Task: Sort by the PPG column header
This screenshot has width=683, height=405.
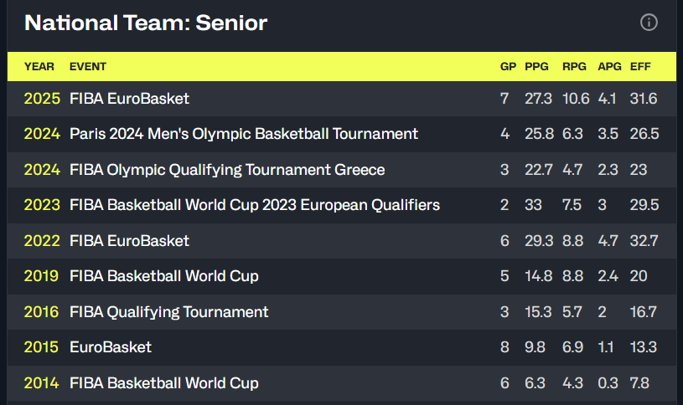Action: (x=536, y=67)
